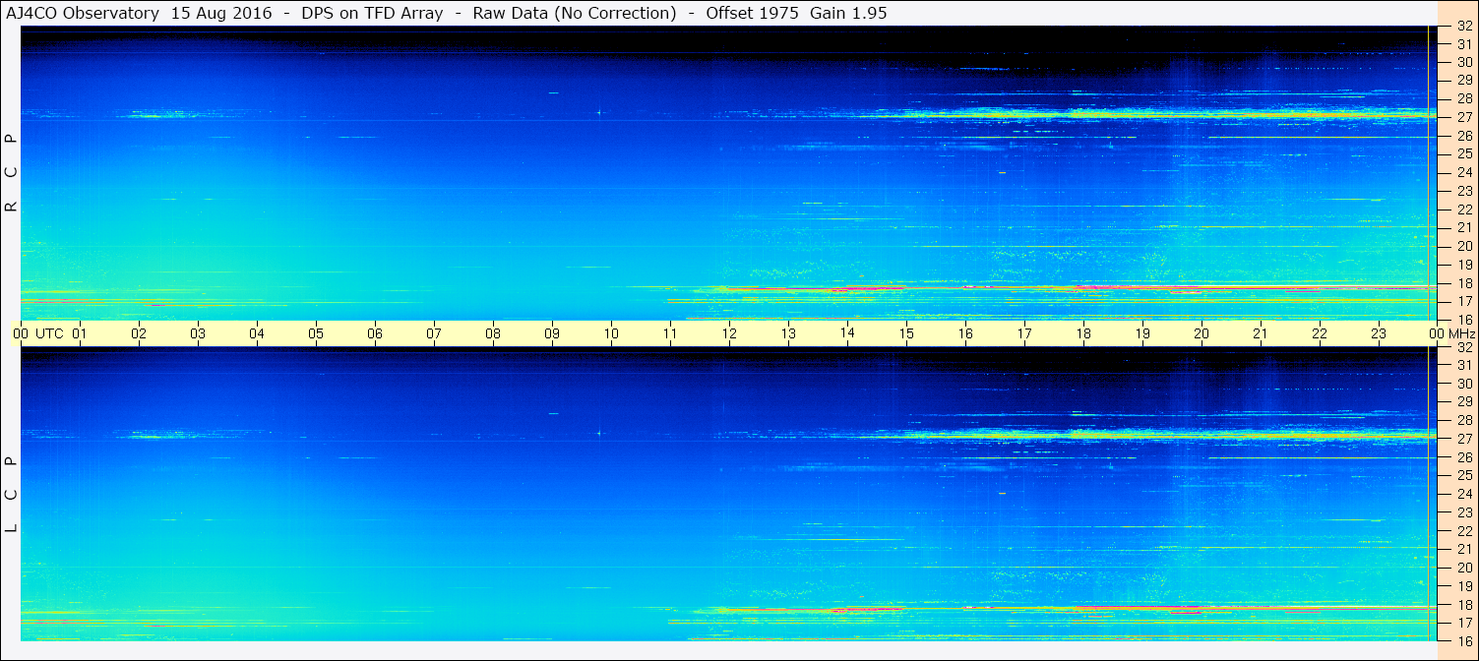
Task: Click the 03 hour tick label
Action: (198, 333)
